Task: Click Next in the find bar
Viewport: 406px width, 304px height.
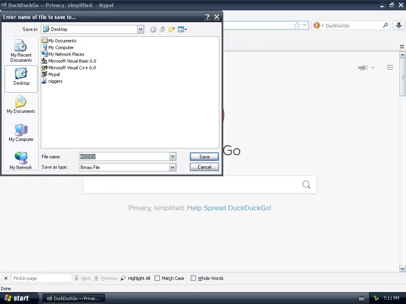Action: pyautogui.click(x=82, y=278)
